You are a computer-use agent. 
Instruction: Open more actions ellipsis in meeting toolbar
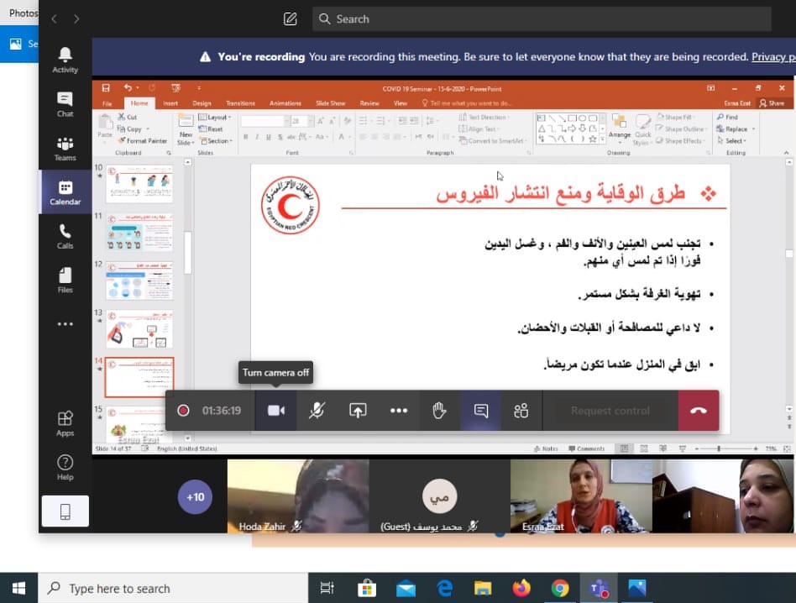coord(399,411)
